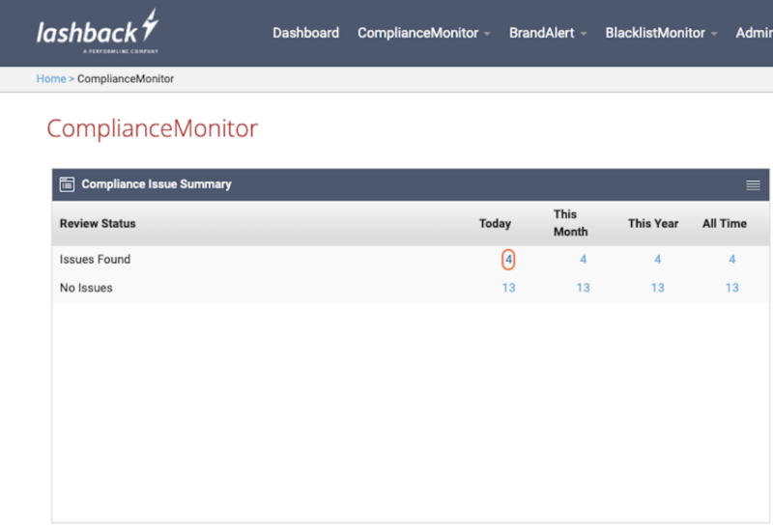Click the All Time column header
This screenshot has height=529, width=773.
pos(724,223)
